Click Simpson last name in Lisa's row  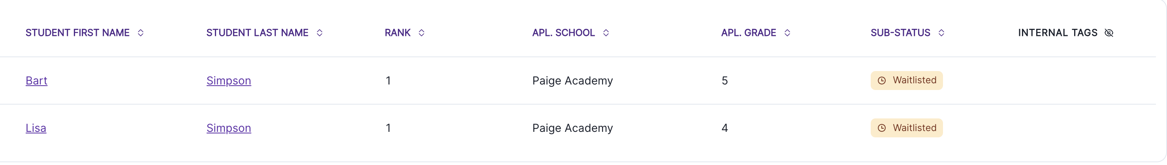tap(228, 128)
